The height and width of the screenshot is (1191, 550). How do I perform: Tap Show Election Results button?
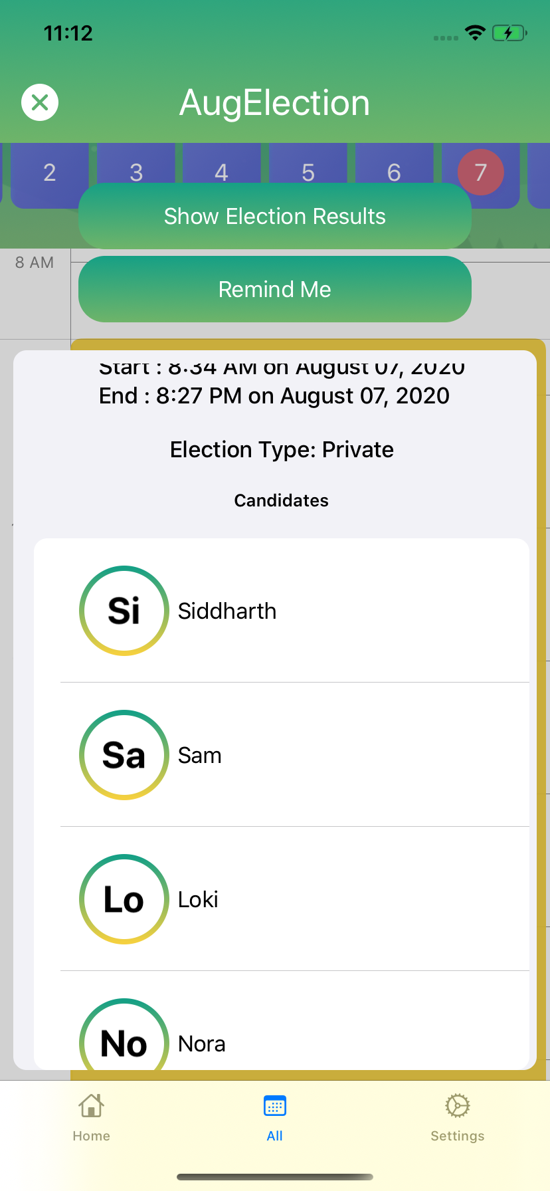coord(274,217)
